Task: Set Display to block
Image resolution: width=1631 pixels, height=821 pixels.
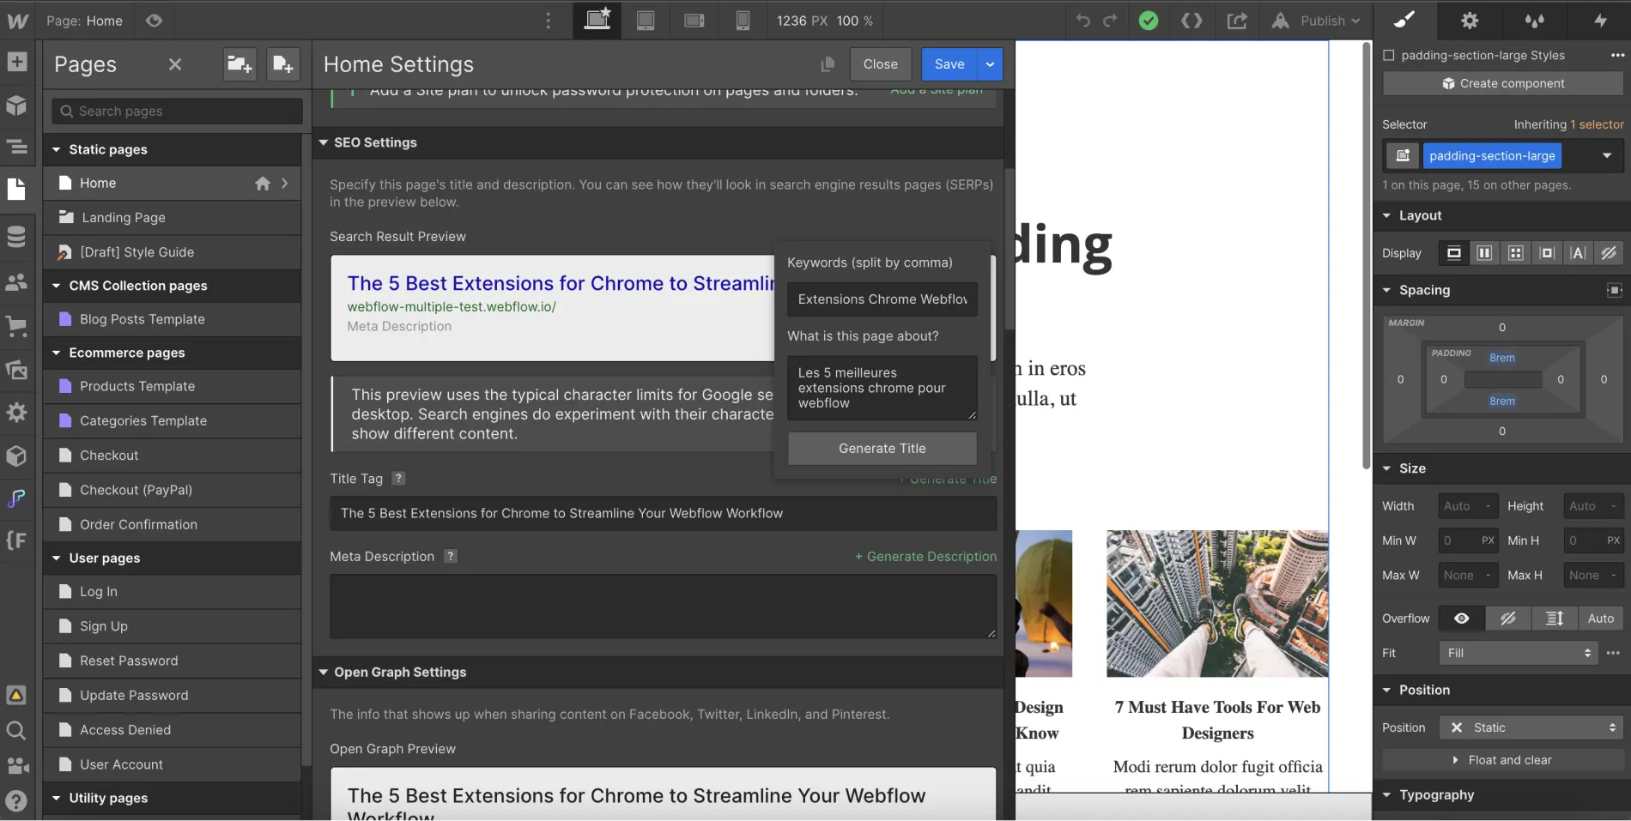Action: 1453,253
